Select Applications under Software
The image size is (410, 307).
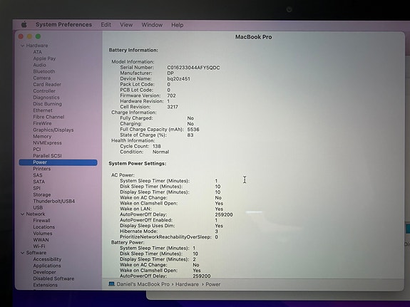(47, 266)
